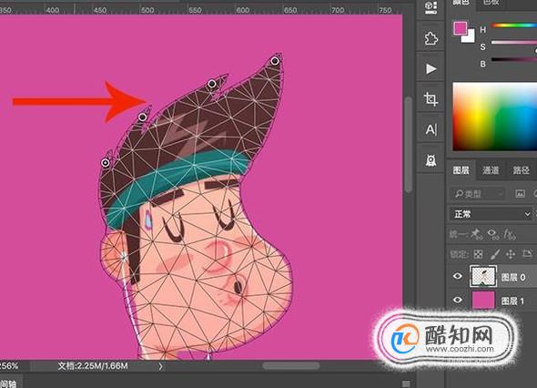The width and height of the screenshot is (537, 388).
Task: Click the puppet warp pin on the small middle hair spike
Action: tap(212, 83)
